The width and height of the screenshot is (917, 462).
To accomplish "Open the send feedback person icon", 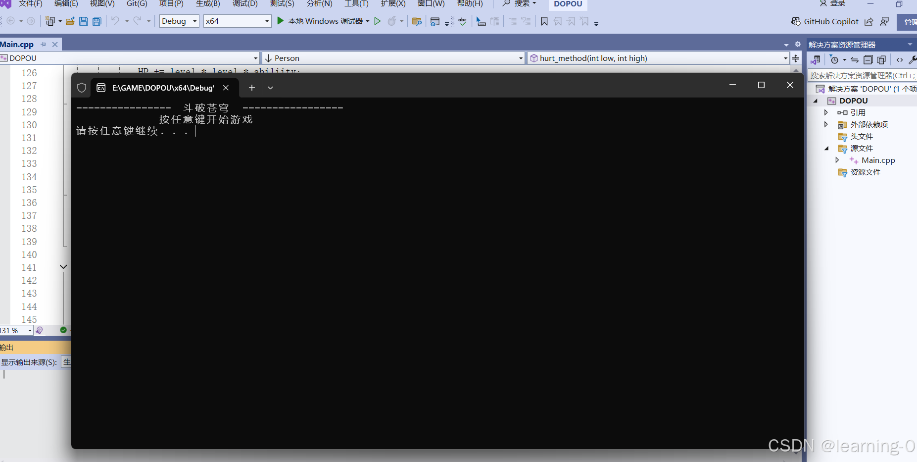I will (884, 21).
